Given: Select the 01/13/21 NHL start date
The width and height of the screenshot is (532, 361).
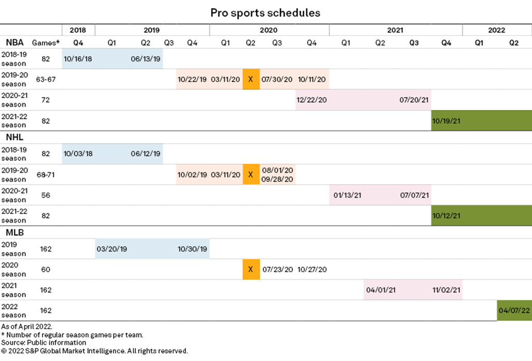Looking at the screenshot, I should click(346, 196).
